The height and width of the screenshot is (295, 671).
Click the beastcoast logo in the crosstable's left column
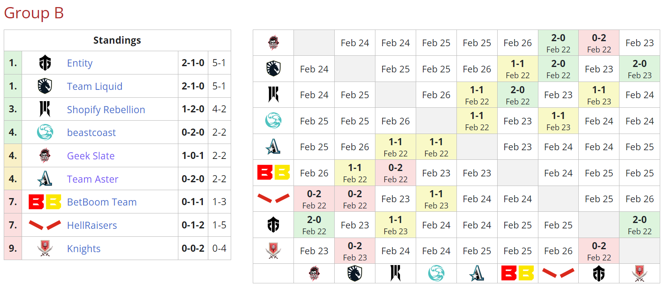click(273, 121)
